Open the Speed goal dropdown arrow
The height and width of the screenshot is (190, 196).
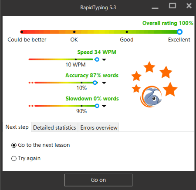(x=104, y=60)
